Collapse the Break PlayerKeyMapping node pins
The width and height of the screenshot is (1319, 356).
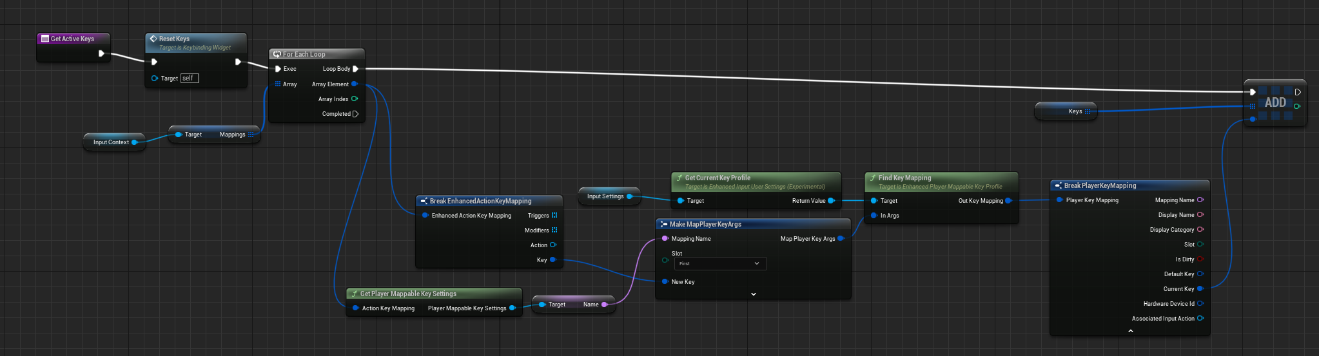[x=1130, y=331]
